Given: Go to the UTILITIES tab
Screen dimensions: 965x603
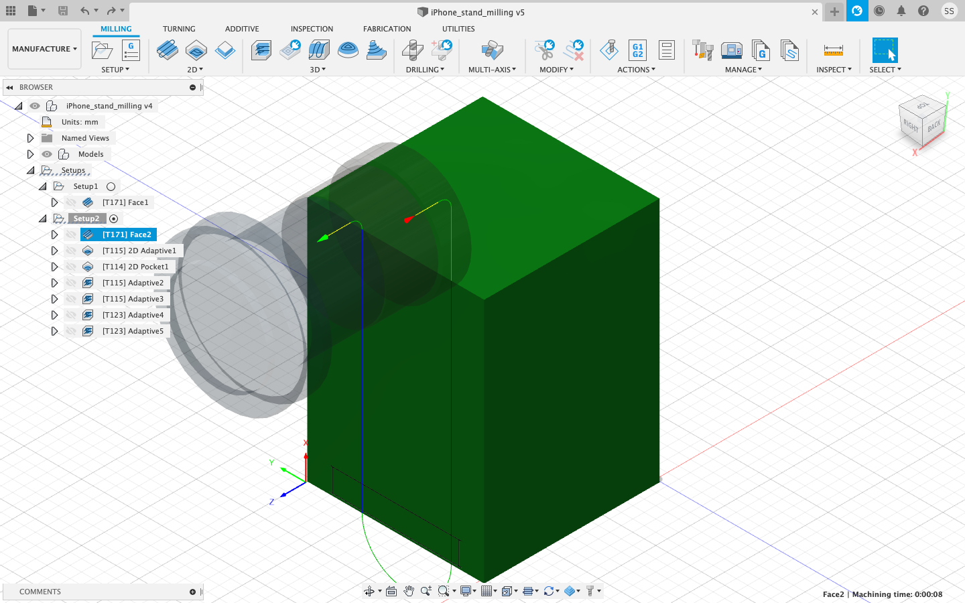Looking at the screenshot, I should click(458, 29).
